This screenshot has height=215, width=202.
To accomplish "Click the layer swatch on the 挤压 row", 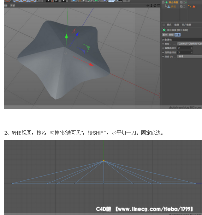I will (181, 7).
